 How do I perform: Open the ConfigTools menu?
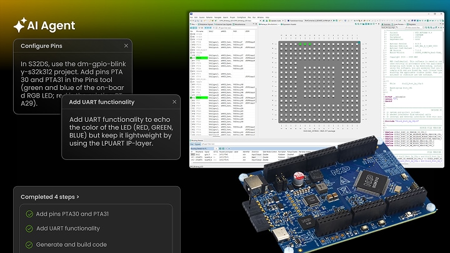coord(241,17)
